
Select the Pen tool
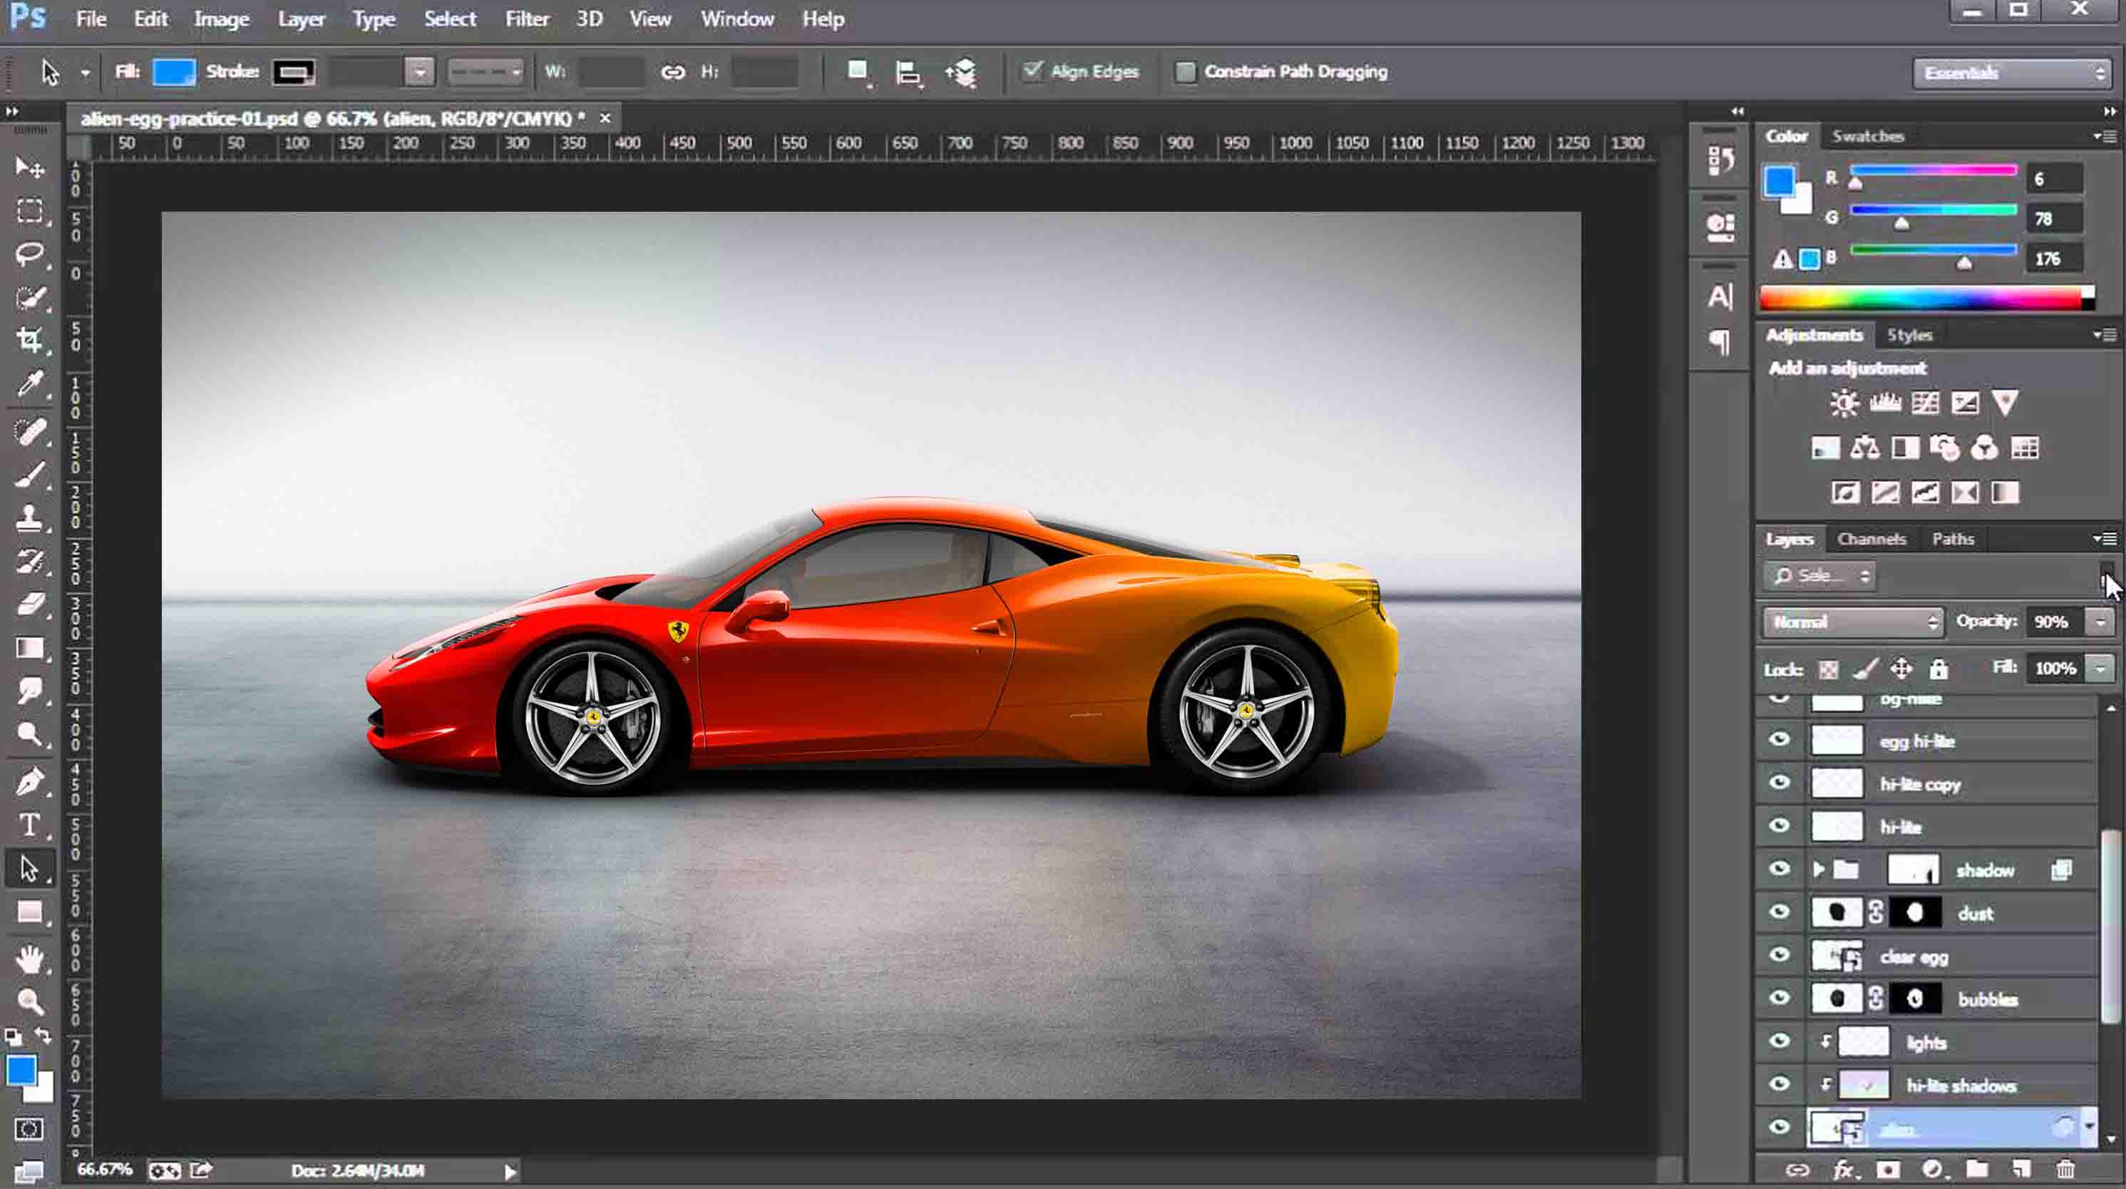point(28,781)
